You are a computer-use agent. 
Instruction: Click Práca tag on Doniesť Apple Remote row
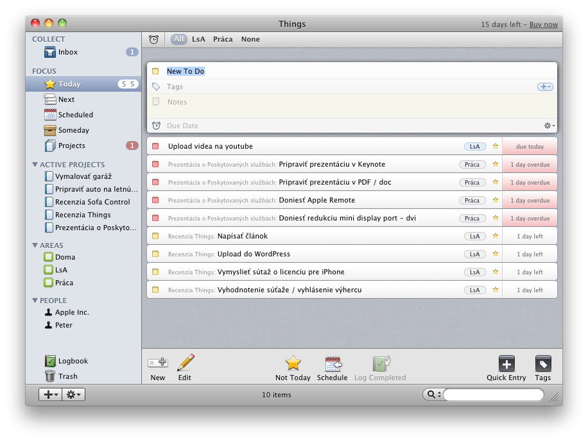pos(472,200)
